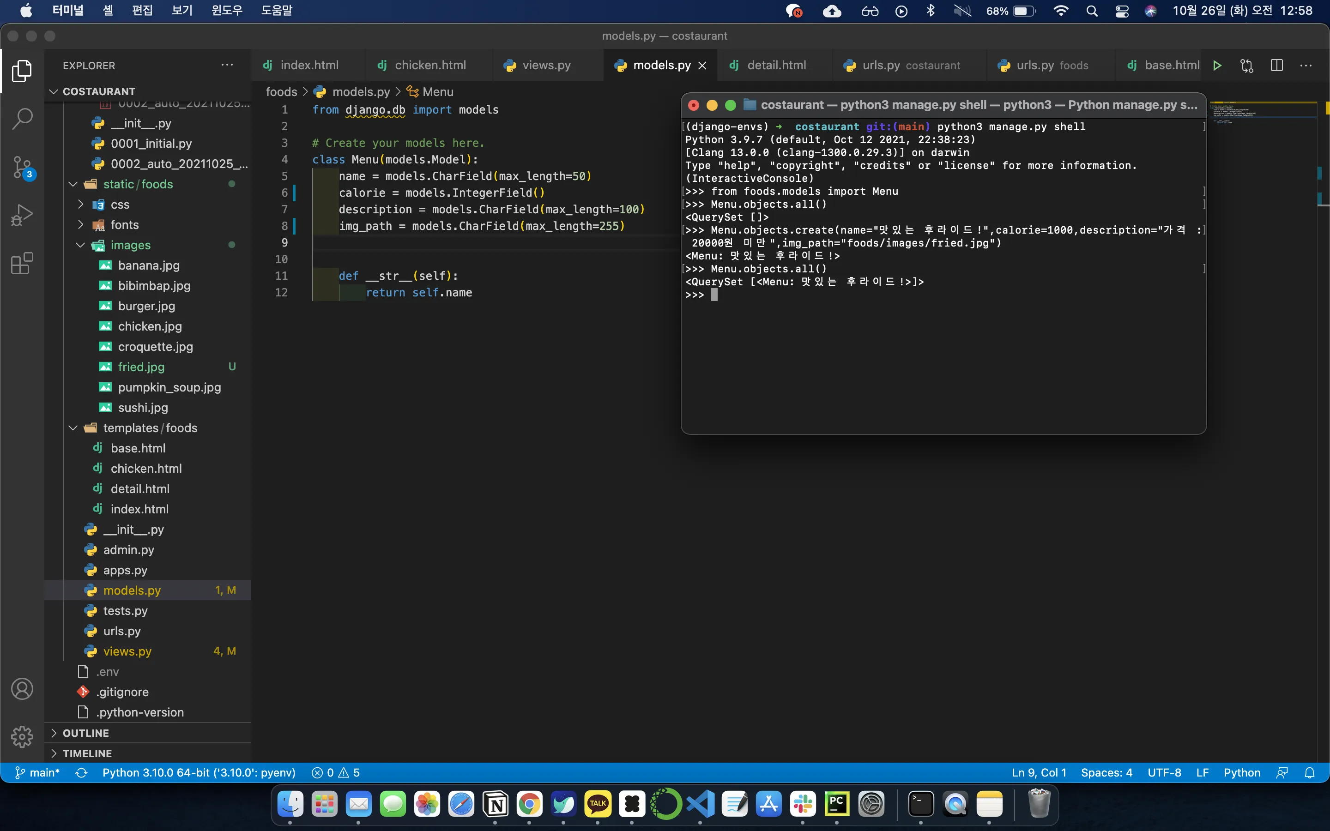Click the main* git branch indicator
Image resolution: width=1330 pixels, height=831 pixels.
(x=37, y=773)
